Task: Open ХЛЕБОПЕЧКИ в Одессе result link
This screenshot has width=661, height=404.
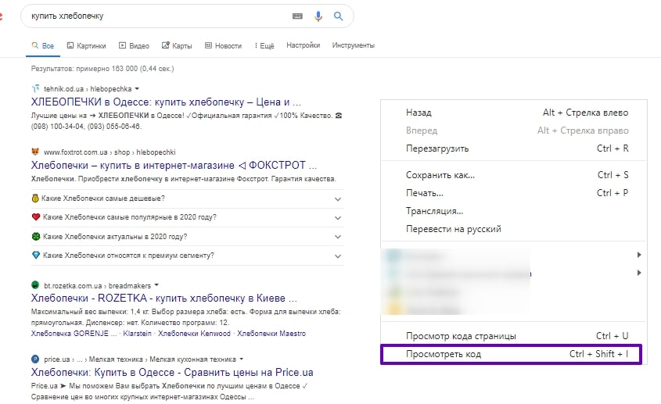Action: click(166, 102)
